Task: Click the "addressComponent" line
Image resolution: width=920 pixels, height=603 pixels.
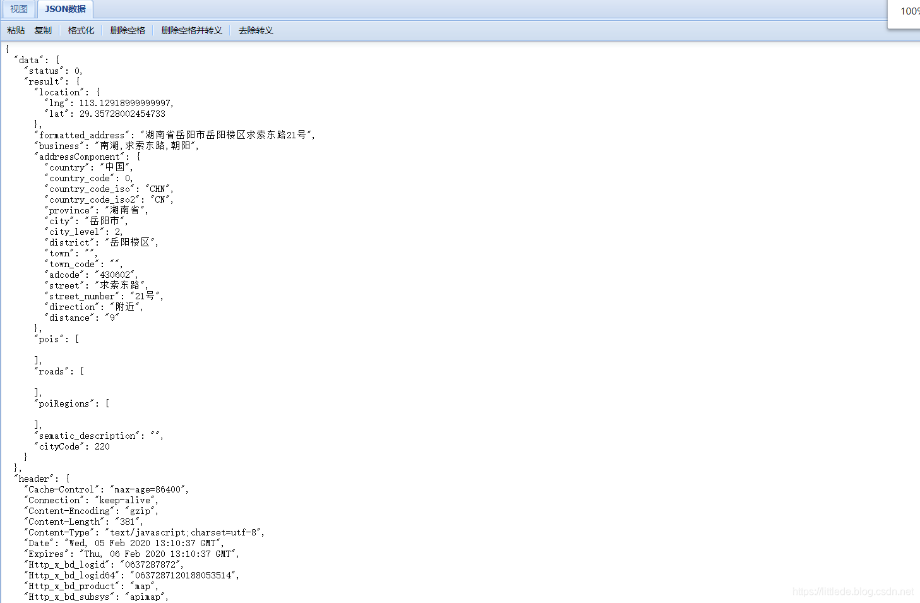Action: pos(88,157)
